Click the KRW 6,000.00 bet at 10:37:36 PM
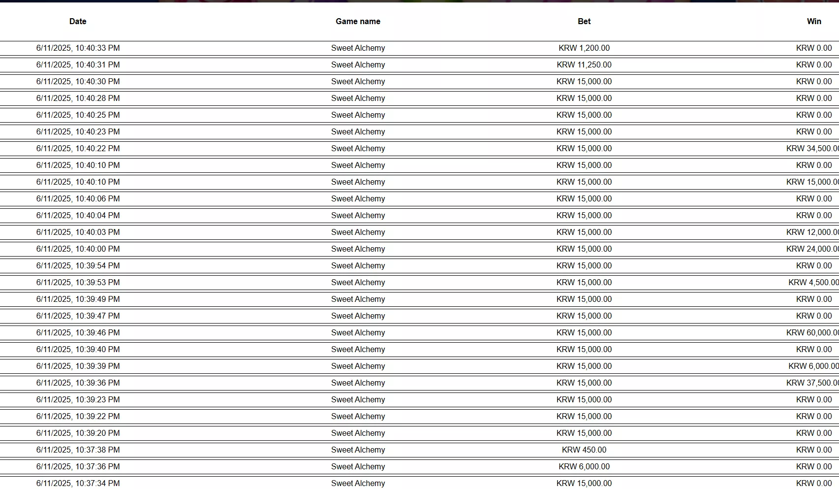Viewport: 839px width, 489px height. point(584,467)
